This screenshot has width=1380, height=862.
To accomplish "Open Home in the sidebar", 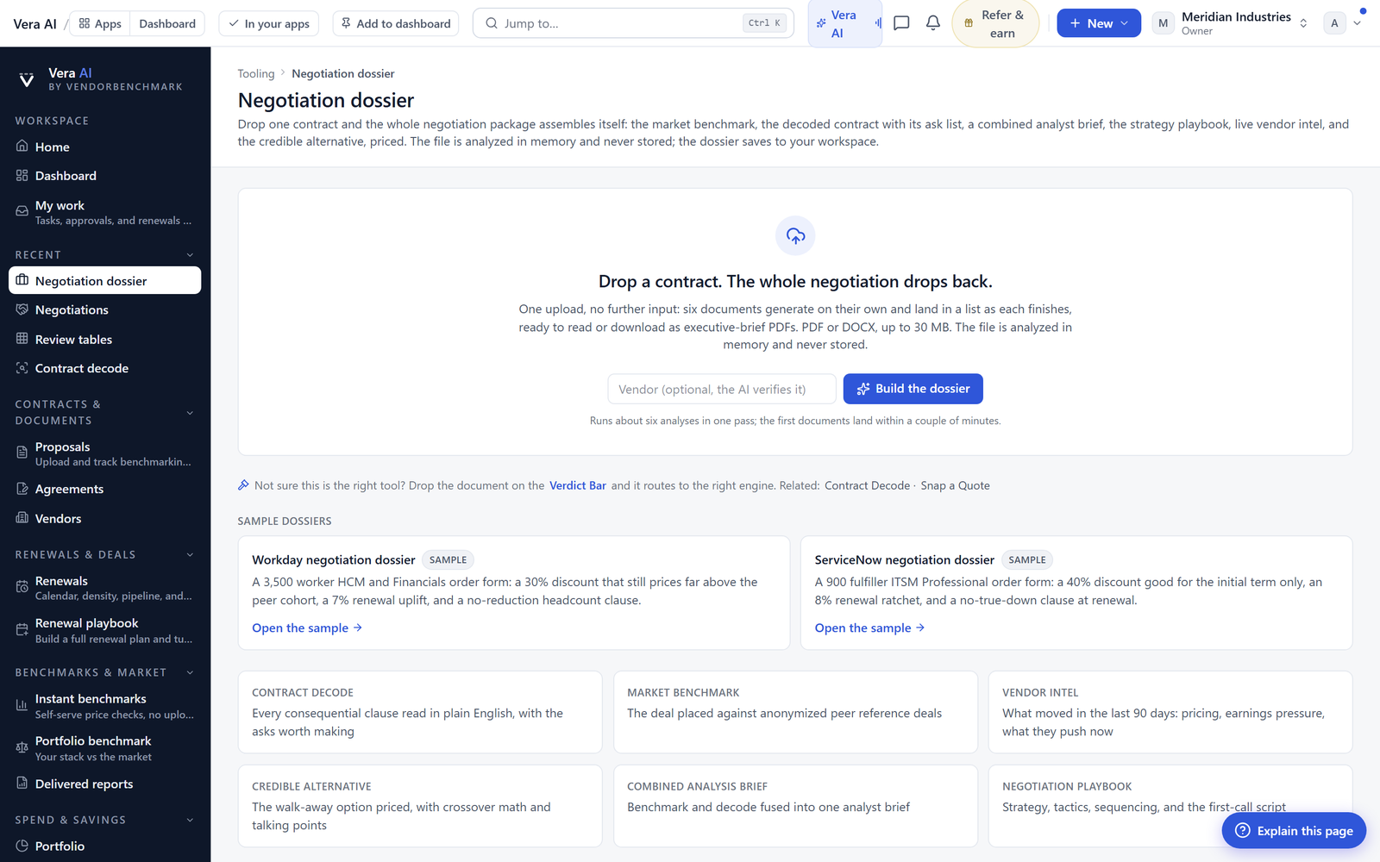I will (x=105, y=147).
